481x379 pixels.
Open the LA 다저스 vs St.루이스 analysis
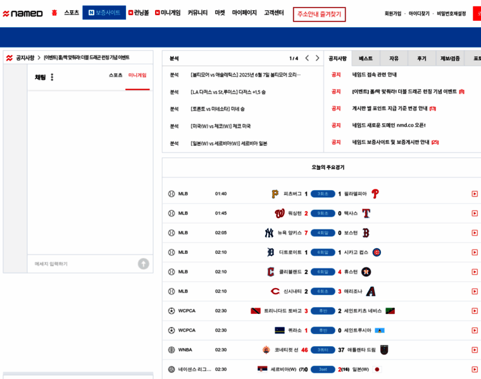pos(228,92)
